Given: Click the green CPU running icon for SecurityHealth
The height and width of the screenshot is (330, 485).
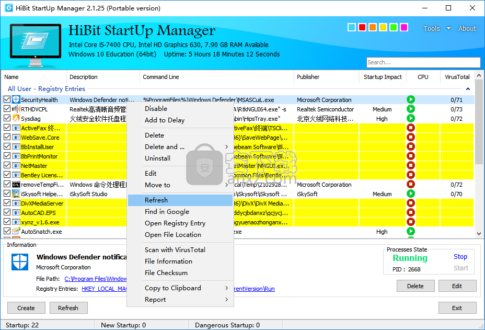Looking at the screenshot, I should click(x=411, y=100).
